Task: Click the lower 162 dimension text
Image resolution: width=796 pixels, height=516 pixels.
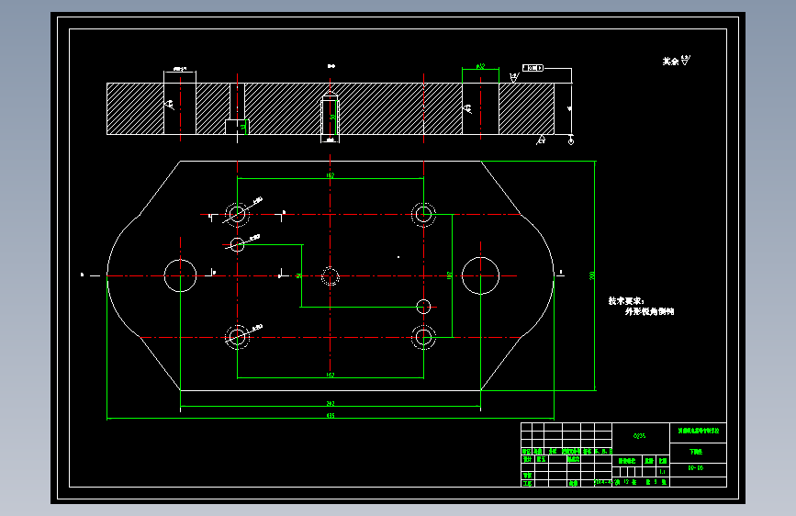Action: [331, 376]
